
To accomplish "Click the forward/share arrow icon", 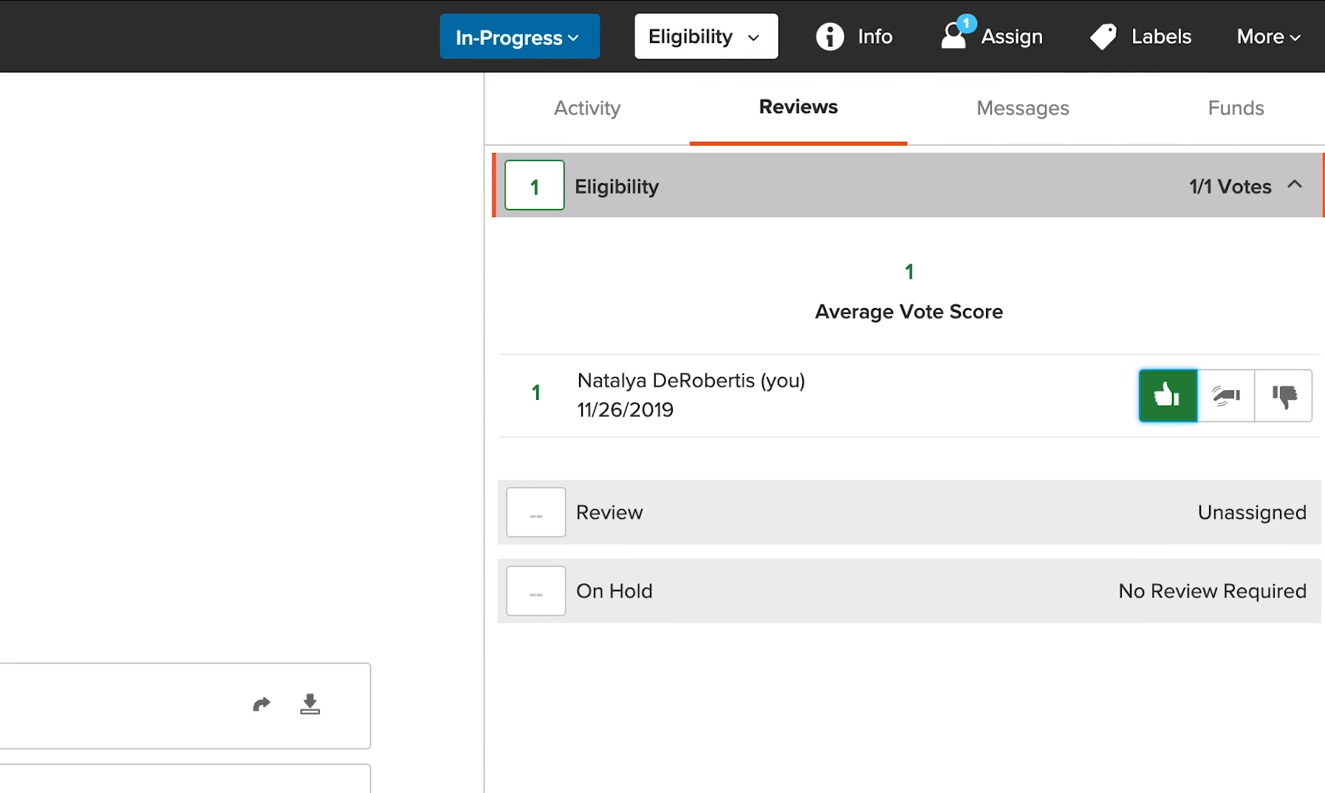I will click(x=262, y=704).
